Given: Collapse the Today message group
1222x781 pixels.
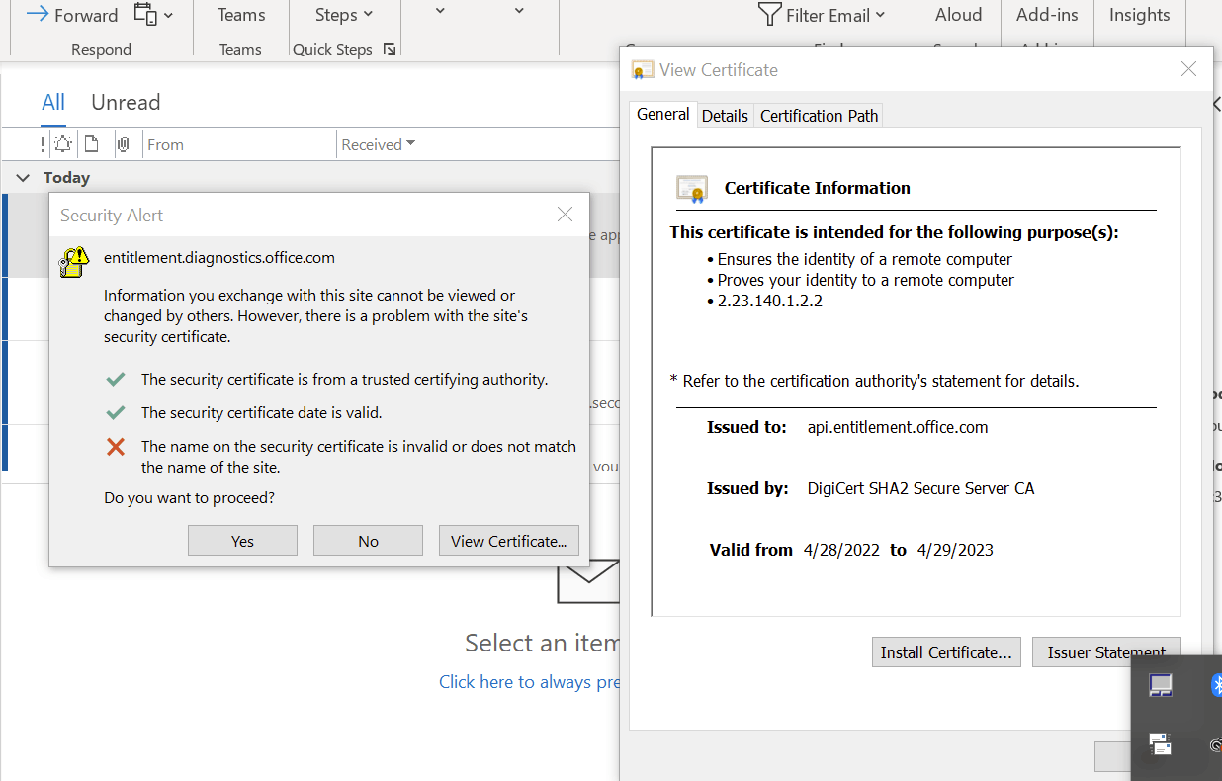Looking at the screenshot, I should [24, 177].
